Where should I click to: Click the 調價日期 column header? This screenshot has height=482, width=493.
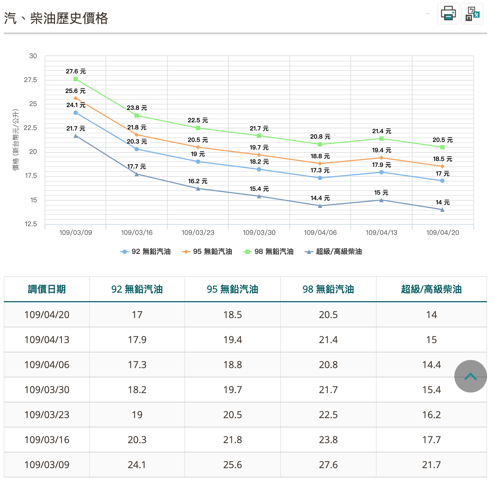(47, 289)
